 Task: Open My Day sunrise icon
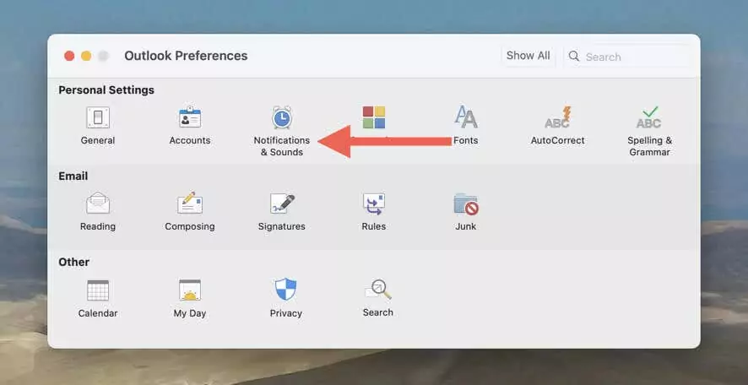[x=190, y=290]
